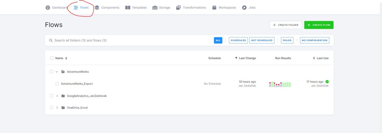Image resolution: width=382 pixels, height=133 pixels.
Task: Click the Run Results column header
Action: [283, 58]
